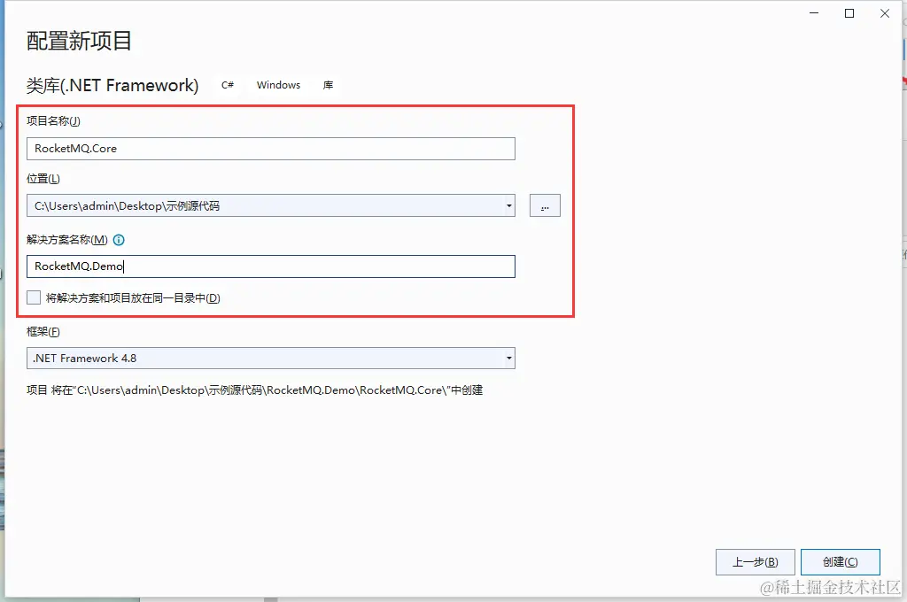
Task: Click the 上一步(B) back button
Action: point(756,562)
